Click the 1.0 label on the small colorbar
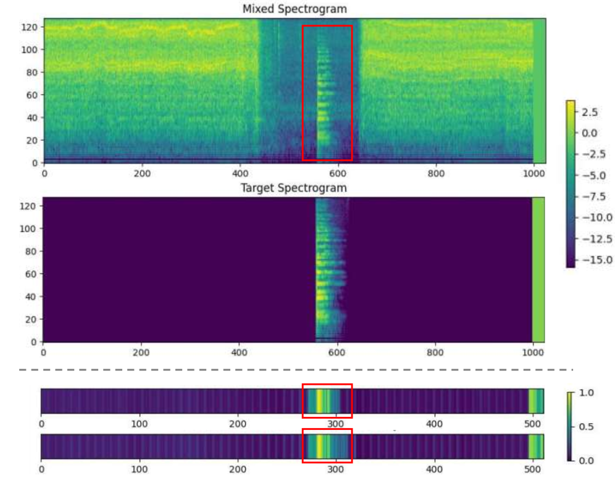This screenshot has height=478, width=615. (586, 393)
